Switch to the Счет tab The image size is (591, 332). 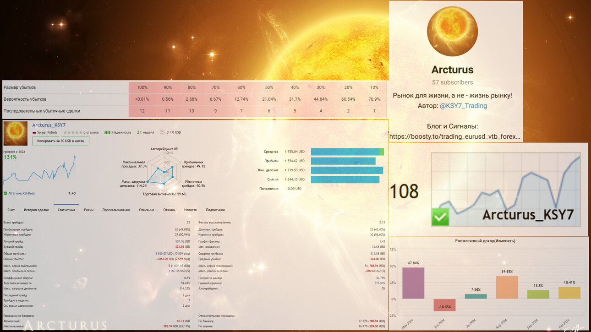[x=11, y=210]
